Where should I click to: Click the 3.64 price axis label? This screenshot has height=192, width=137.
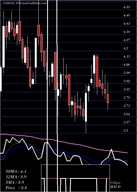pyautogui.click(x=127, y=114)
